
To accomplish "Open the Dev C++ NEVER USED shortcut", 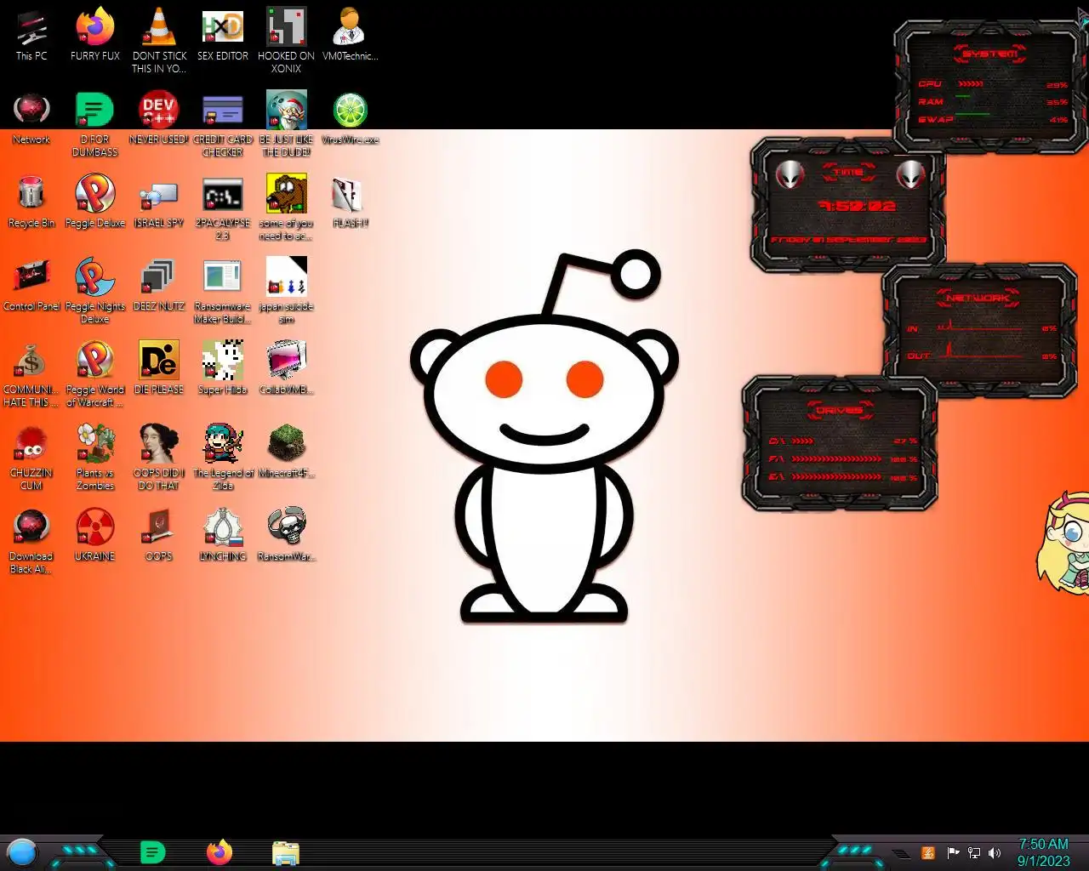I will pos(159,118).
